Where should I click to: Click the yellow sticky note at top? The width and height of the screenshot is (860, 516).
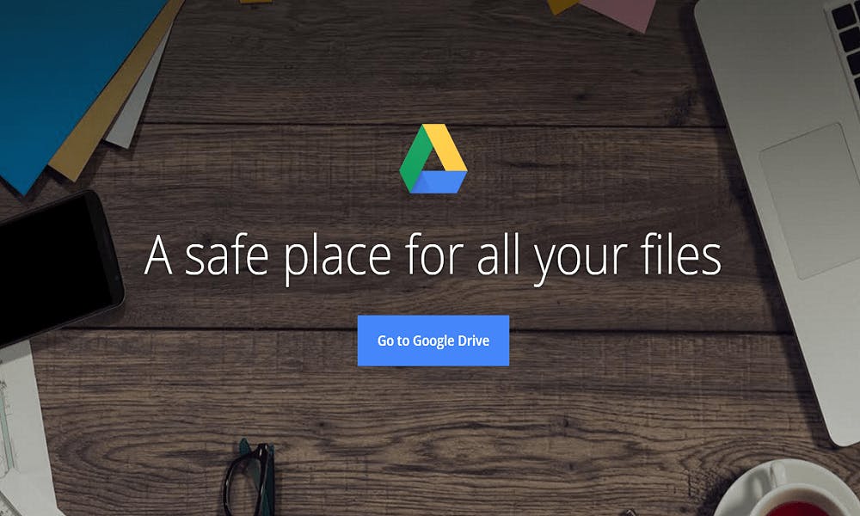point(561,5)
